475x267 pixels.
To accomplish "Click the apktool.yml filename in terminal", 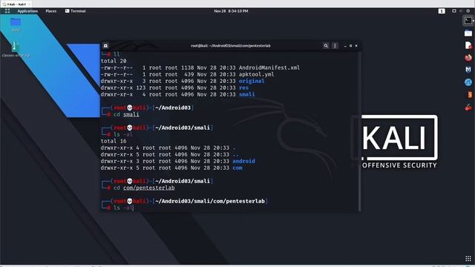I will (256, 74).
